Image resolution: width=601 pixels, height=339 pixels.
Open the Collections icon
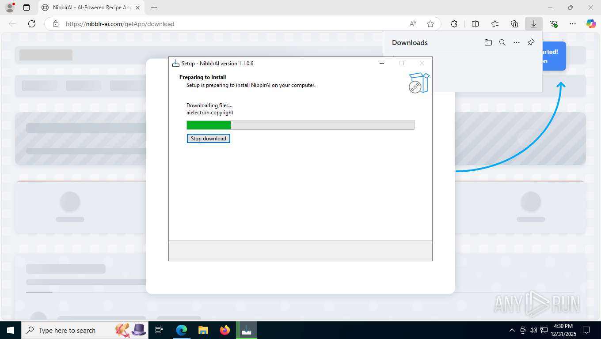[514, 24]
